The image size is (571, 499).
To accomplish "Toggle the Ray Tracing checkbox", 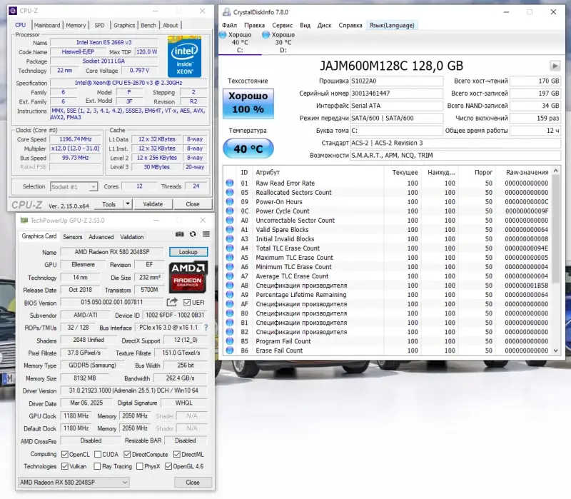I will point(97,466).
